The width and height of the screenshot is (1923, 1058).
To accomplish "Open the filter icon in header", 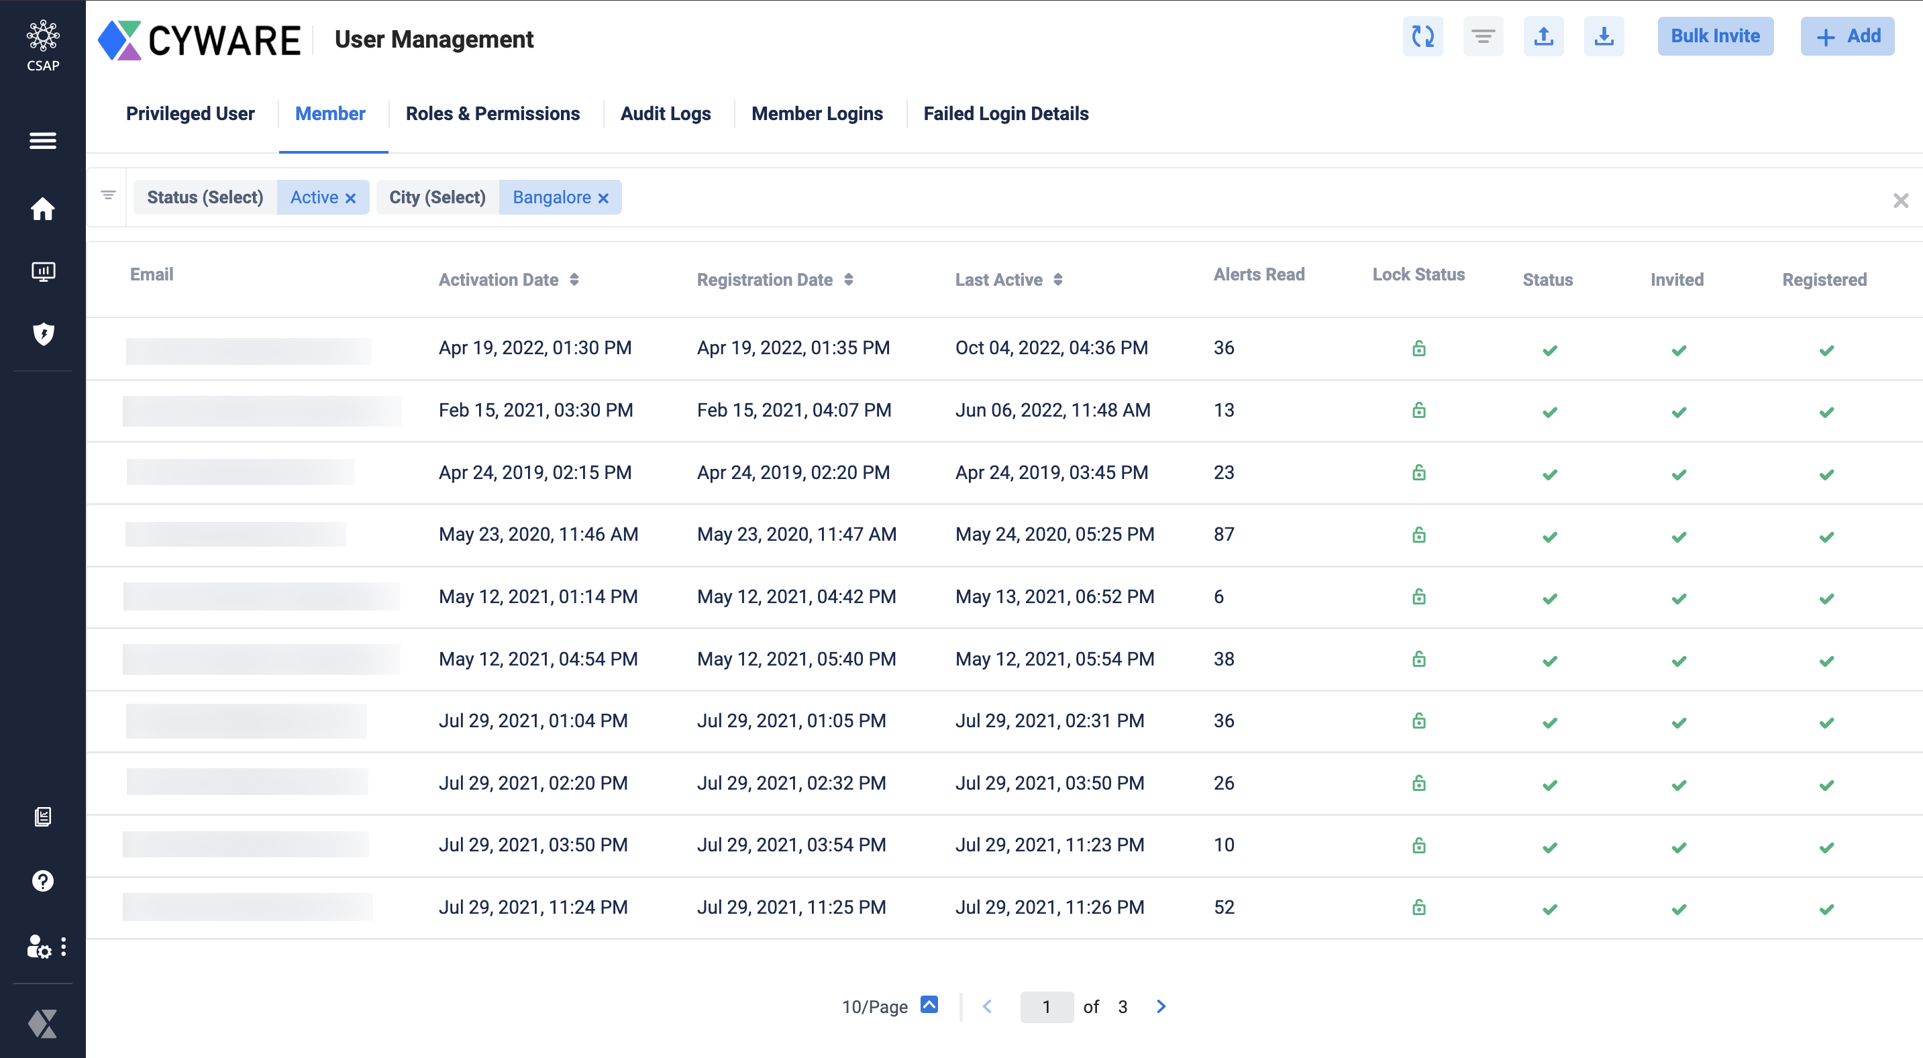I will pos(1483,36).
